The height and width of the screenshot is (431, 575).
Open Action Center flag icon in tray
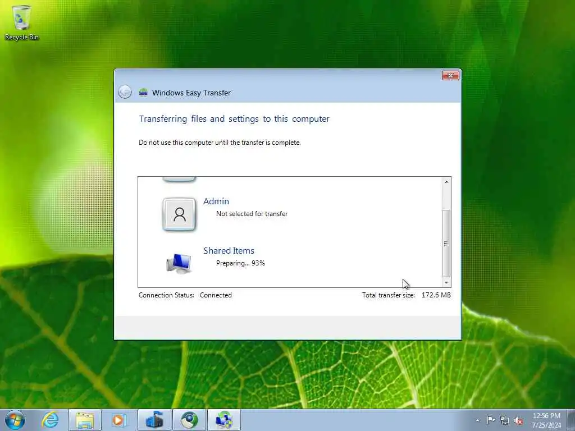tap(491, 420)
